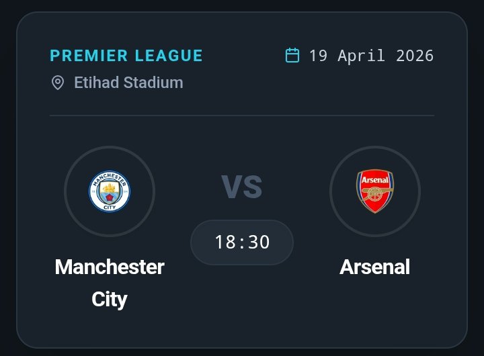Click the Manchester City club crest
The image size is (484, 356).
coord(110,191)
